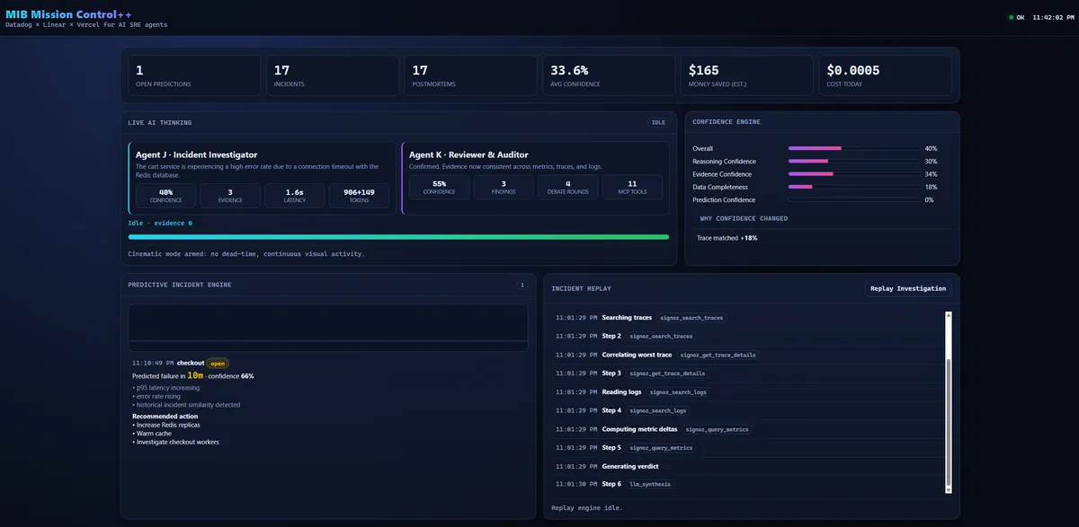The height and width of the screenshot is (527, 1079).
Task: Open the Postmortems stat card
Action: pos(470,75)
